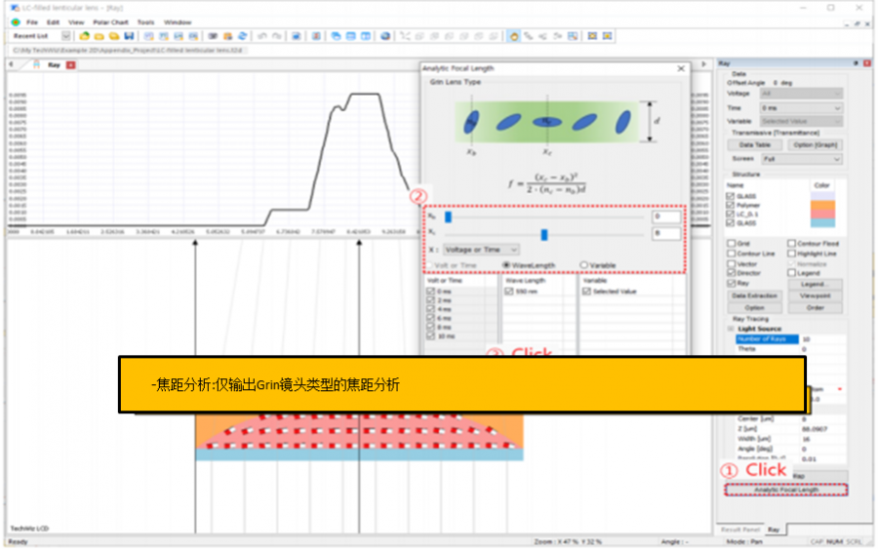Select the Variable radio button
The width and height of the screenshot is (878, 549).
[584, 264]
